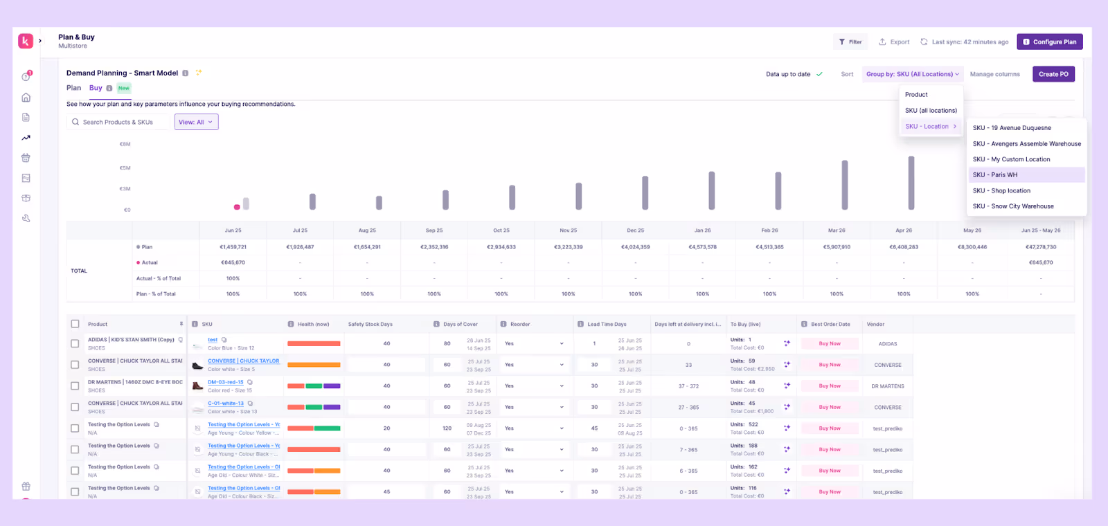Open the shopping basket sidebar icon
This screenshot has height=526, width=1108.
26,158
